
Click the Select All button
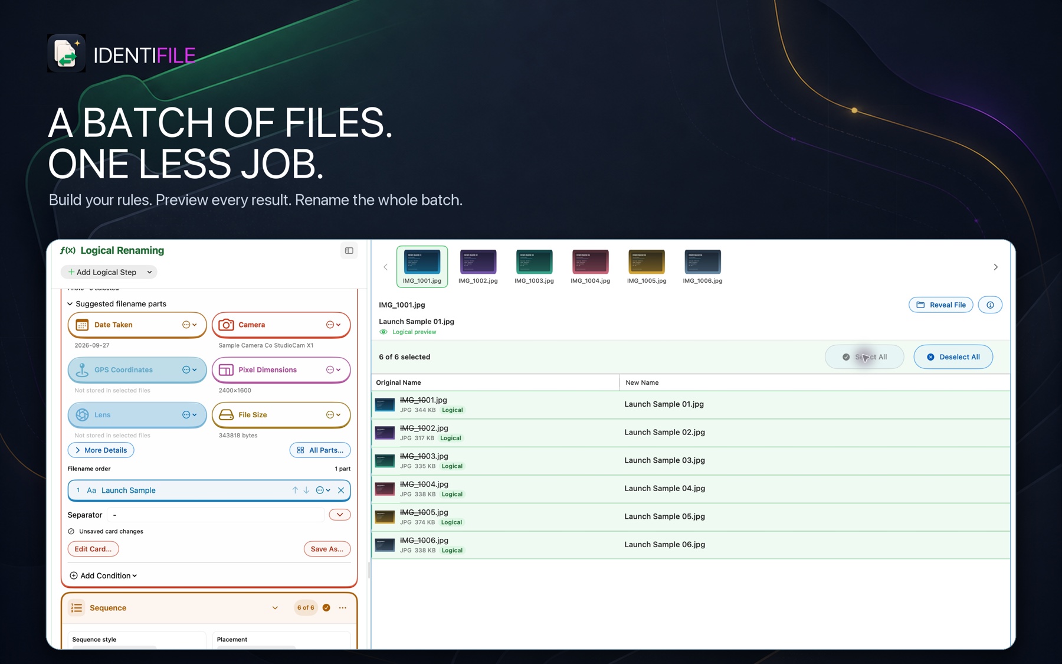pos(864,357)
